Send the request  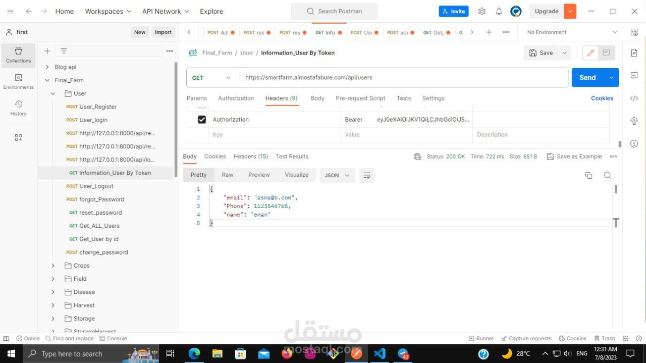[587, 78]
